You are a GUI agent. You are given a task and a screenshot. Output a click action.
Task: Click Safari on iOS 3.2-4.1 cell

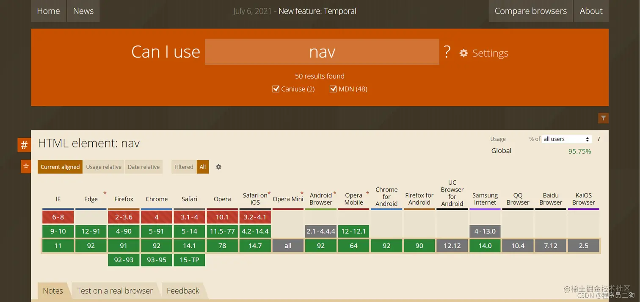[x=255, y=217]
